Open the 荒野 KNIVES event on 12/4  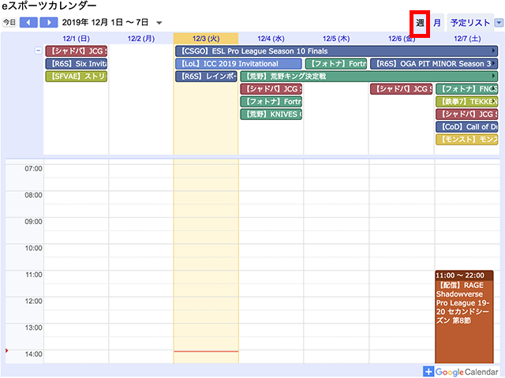click(x=271, y=114)
